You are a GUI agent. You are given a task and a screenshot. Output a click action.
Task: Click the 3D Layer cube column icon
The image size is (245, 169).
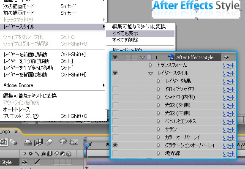point(69,154)
